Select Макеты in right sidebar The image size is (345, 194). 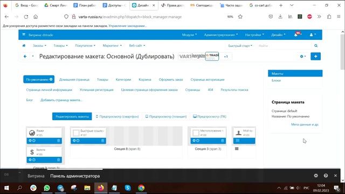[x=295, y=73]
